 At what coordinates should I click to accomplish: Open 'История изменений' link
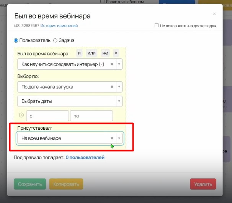pos(59,26)
